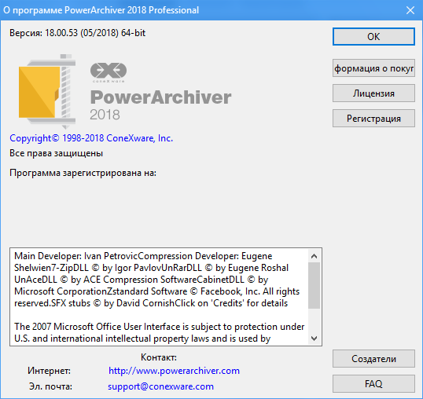Close the About PowerArchiver dialog
The image size is (423, 399).
pyautogui.click(x=410, y=10)
